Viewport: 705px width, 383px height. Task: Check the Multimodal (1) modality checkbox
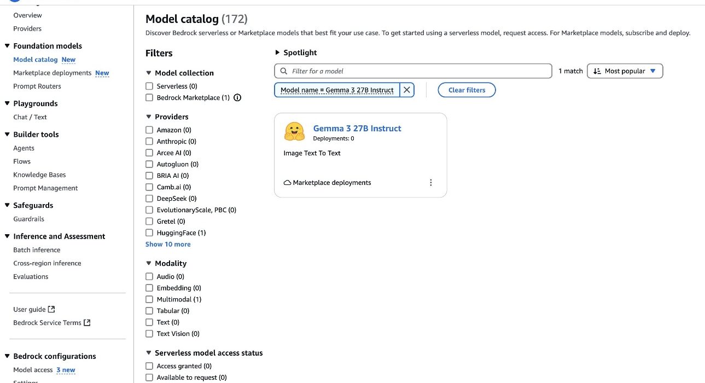click(149, 299)
